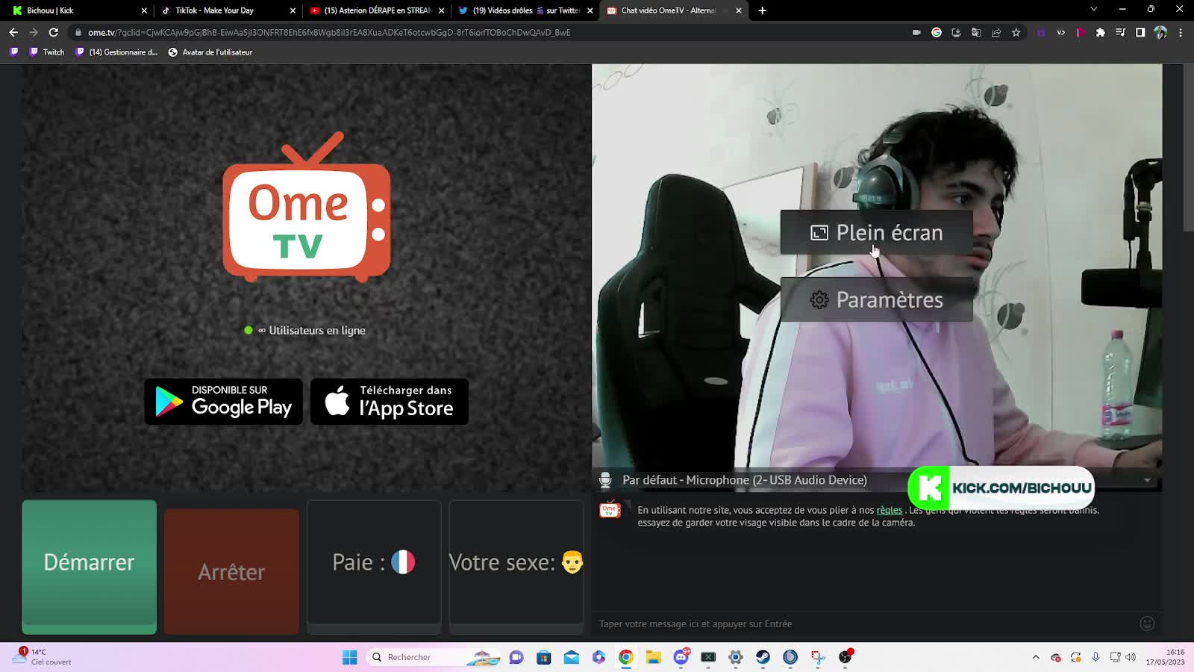This screenshot has height=672, width=1194.
Task: Open the browser extensions puzzle icon
Action: 1100,33
